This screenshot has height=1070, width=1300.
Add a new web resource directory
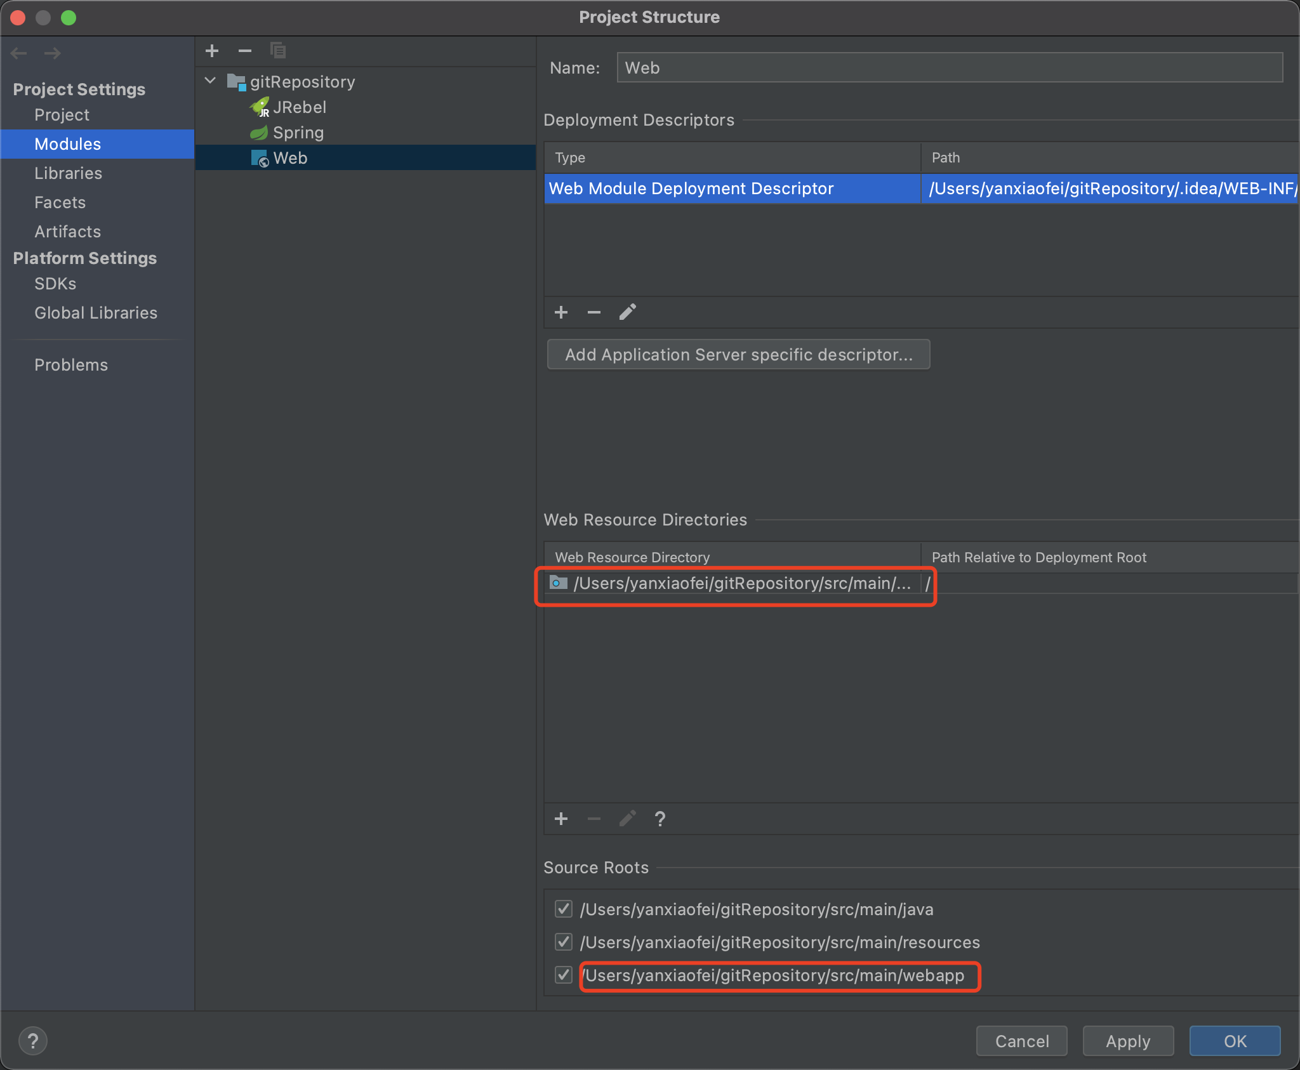[561, 819]
